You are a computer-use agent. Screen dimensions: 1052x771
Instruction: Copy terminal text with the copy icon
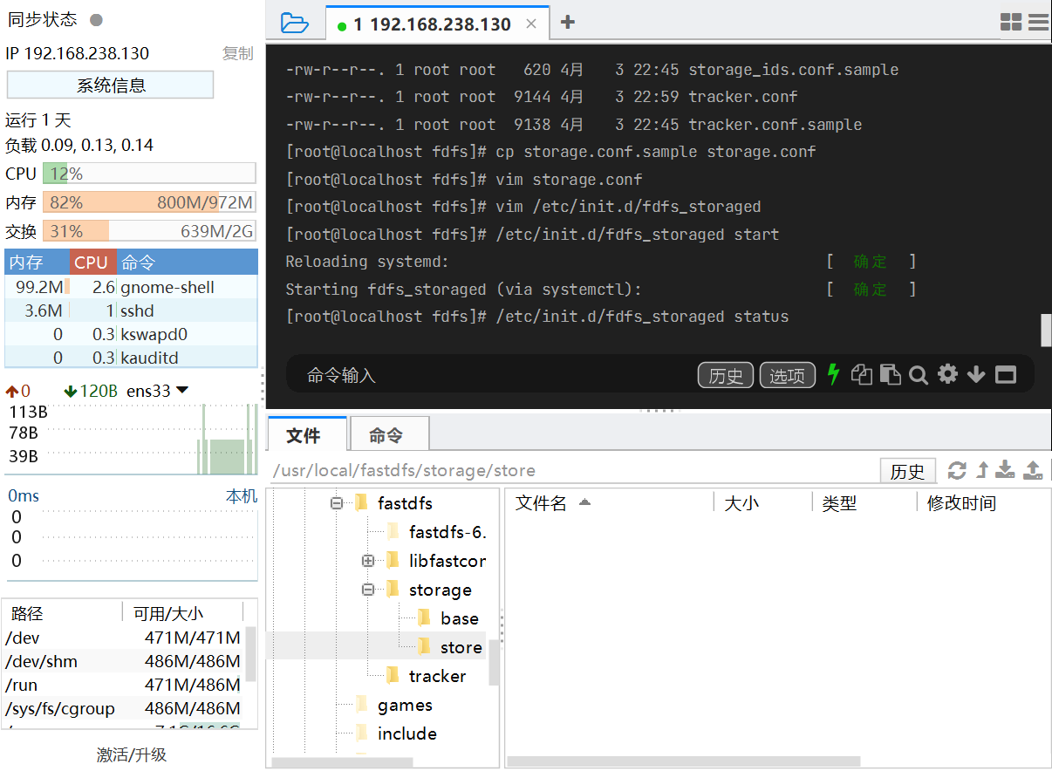862,374
